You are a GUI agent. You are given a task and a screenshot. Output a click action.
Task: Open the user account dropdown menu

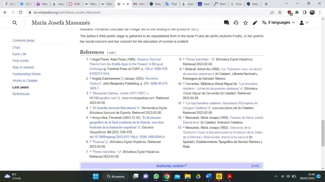pos(304,23)
